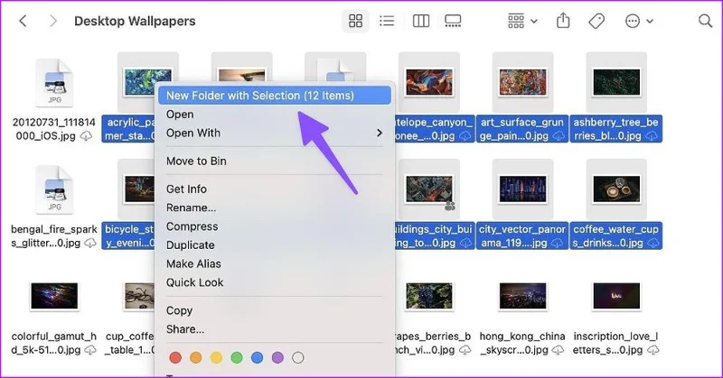Click the ashberry_tree_berries thumbnail
This screenshot has width=723, height=378.
coord(616,82)
